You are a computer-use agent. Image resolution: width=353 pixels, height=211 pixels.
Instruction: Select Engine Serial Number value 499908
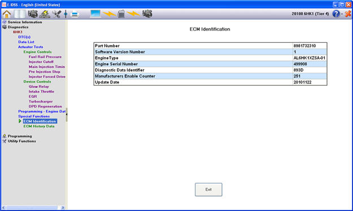point(300,64)
